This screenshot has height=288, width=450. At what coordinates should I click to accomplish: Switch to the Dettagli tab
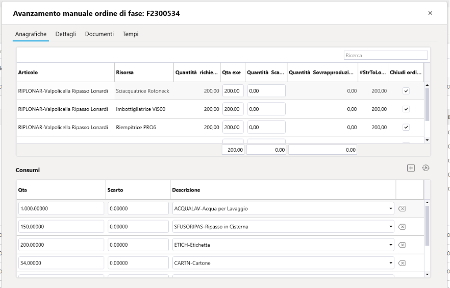66,34
